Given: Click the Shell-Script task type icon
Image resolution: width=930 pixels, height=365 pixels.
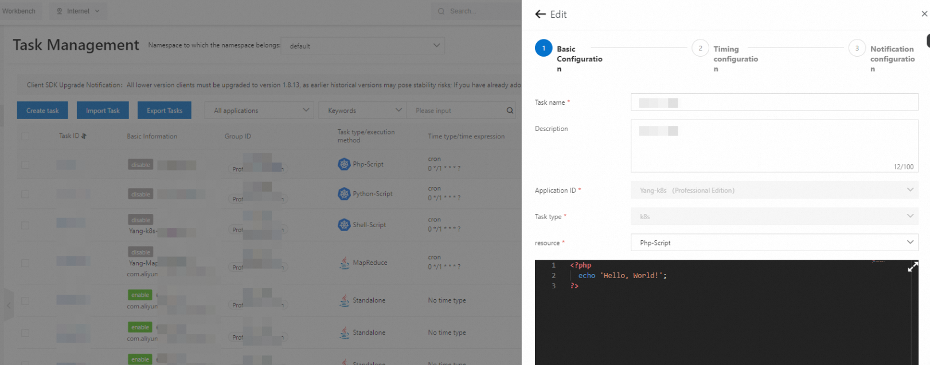Looking at the screenshot, I should click(x=344, y=225).
